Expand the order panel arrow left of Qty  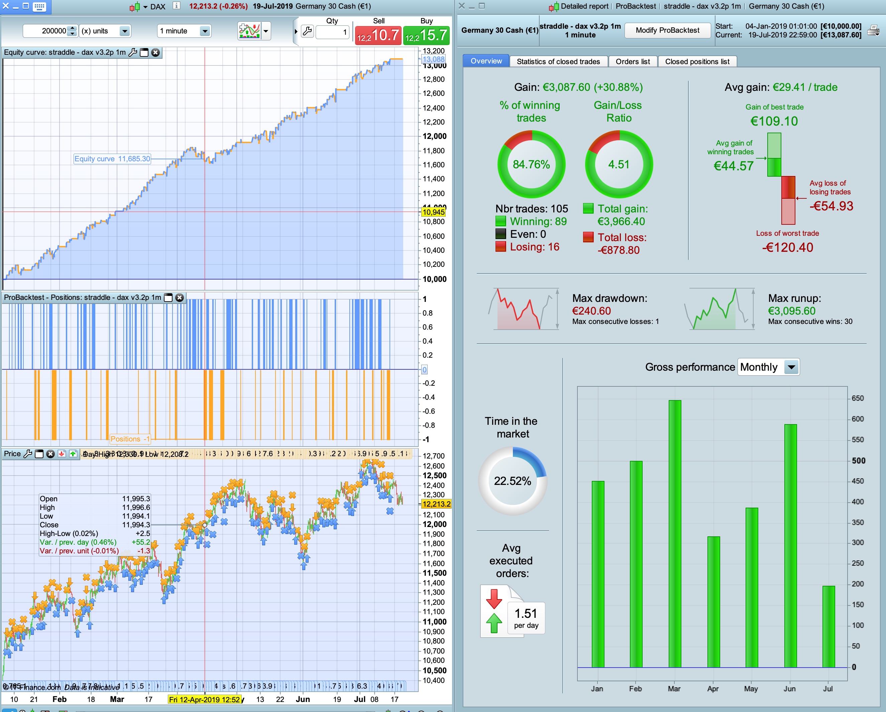296,32
